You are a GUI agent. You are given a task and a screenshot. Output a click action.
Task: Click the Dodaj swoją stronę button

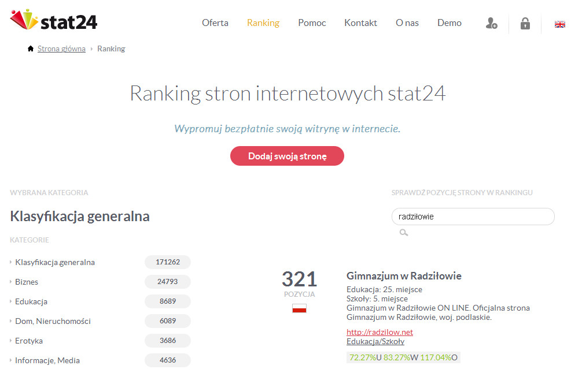point(287,156)
